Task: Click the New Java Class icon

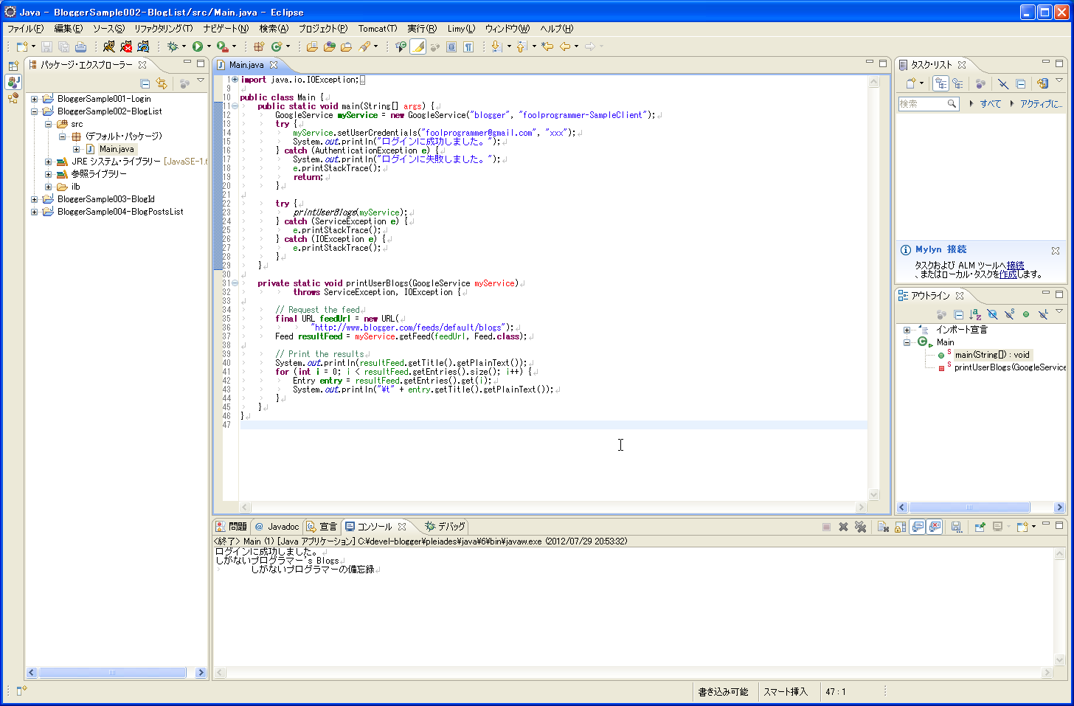Action: pos(277,46)
